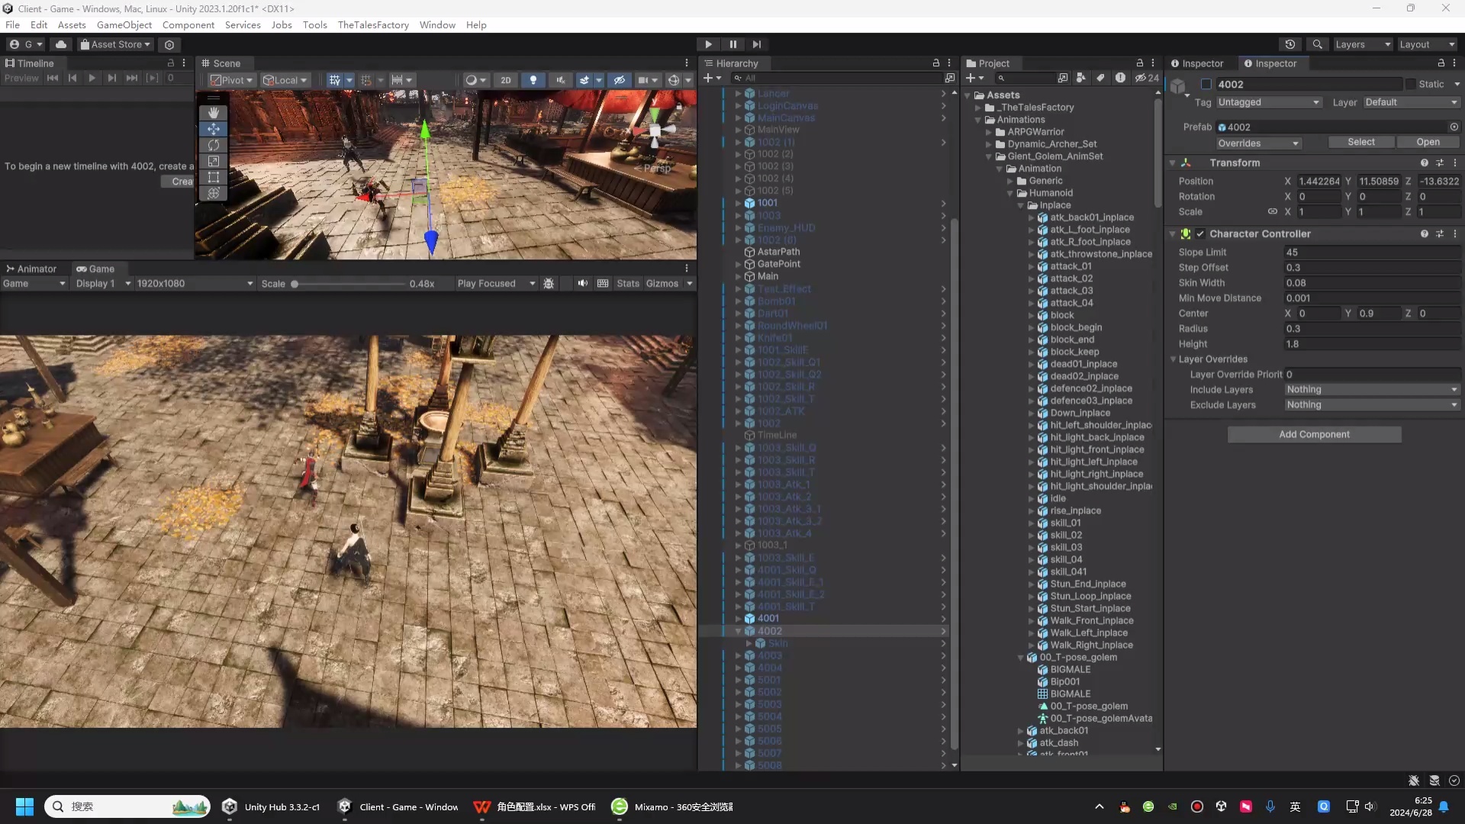
Task: Toggle 2D view mode in the Scene toolbar
Action: coord(505,79)
